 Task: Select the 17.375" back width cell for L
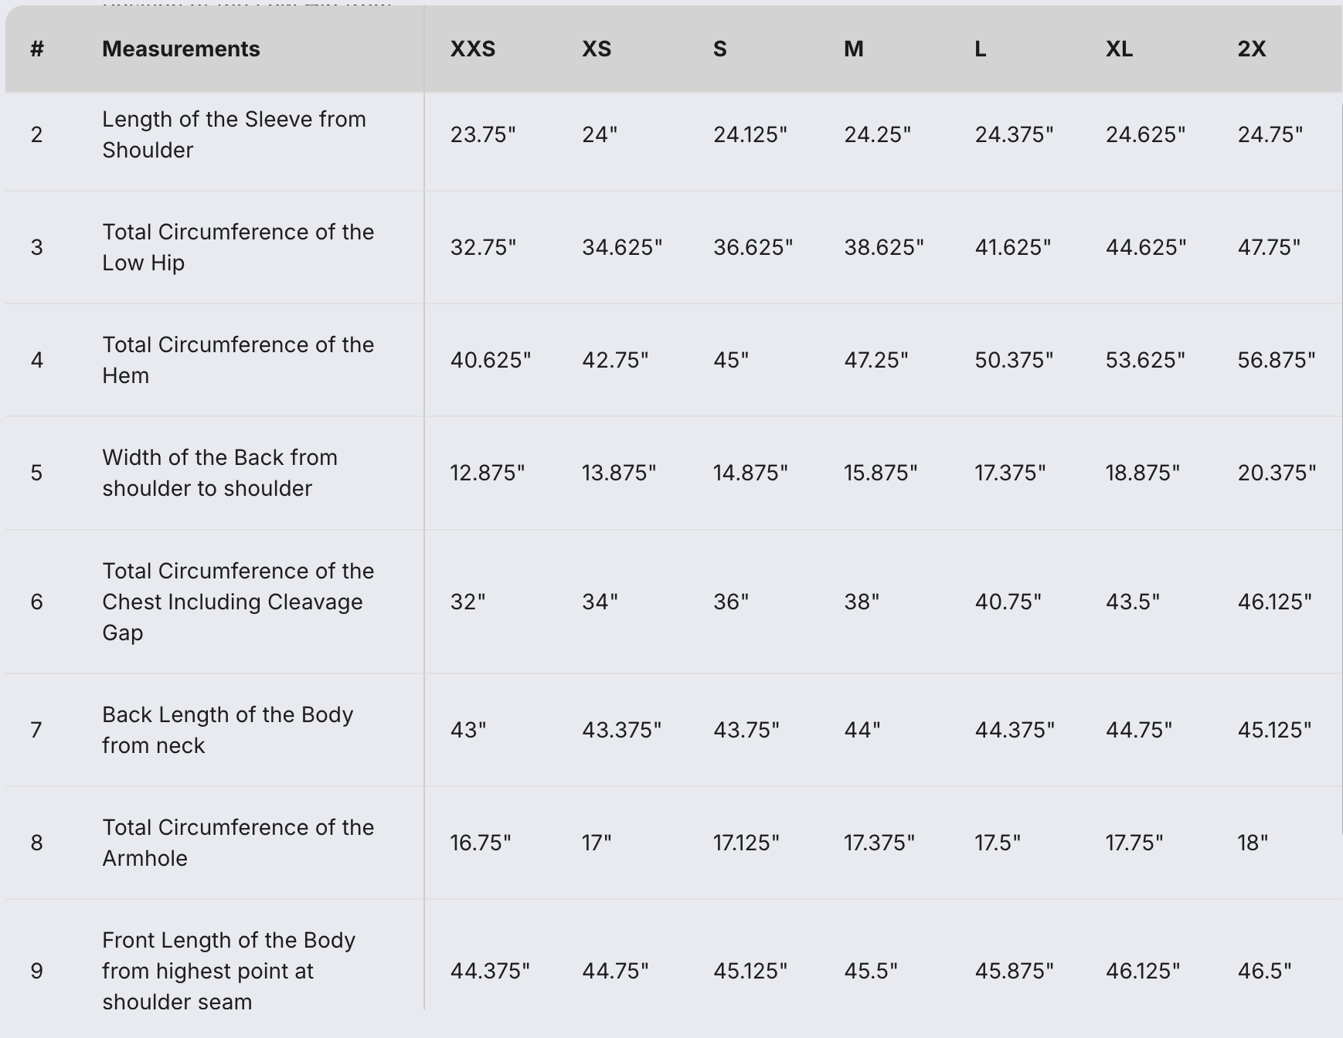pos(1010,473)
